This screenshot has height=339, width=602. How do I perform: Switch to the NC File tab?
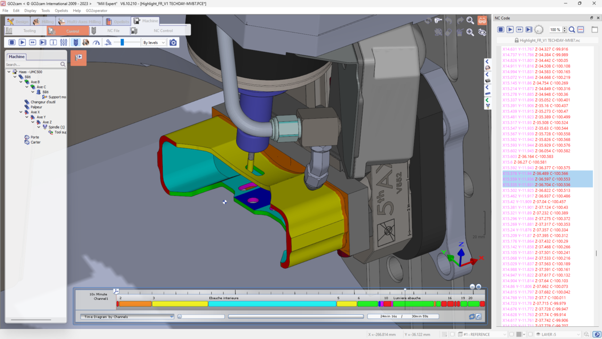click(x=114, y=30)
